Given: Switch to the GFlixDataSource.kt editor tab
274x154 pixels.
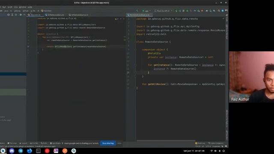Looking at the screenshot, I should click(79, 15).
